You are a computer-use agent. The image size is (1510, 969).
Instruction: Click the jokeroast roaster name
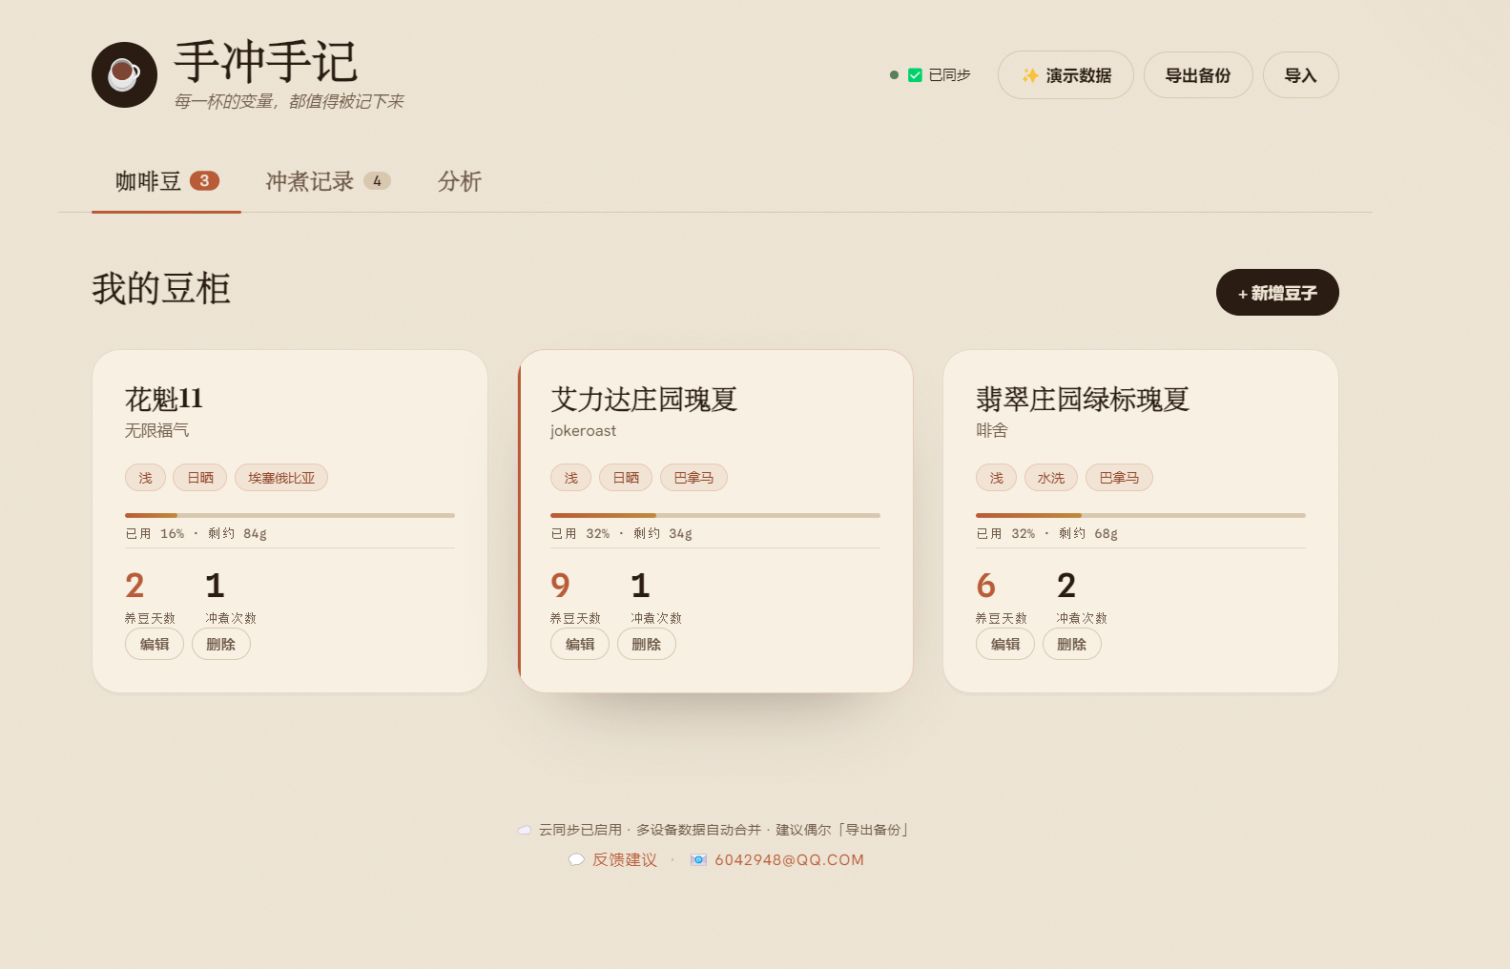click(583, 430)
